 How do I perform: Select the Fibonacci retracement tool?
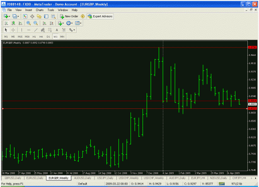[x=50, y=30]
